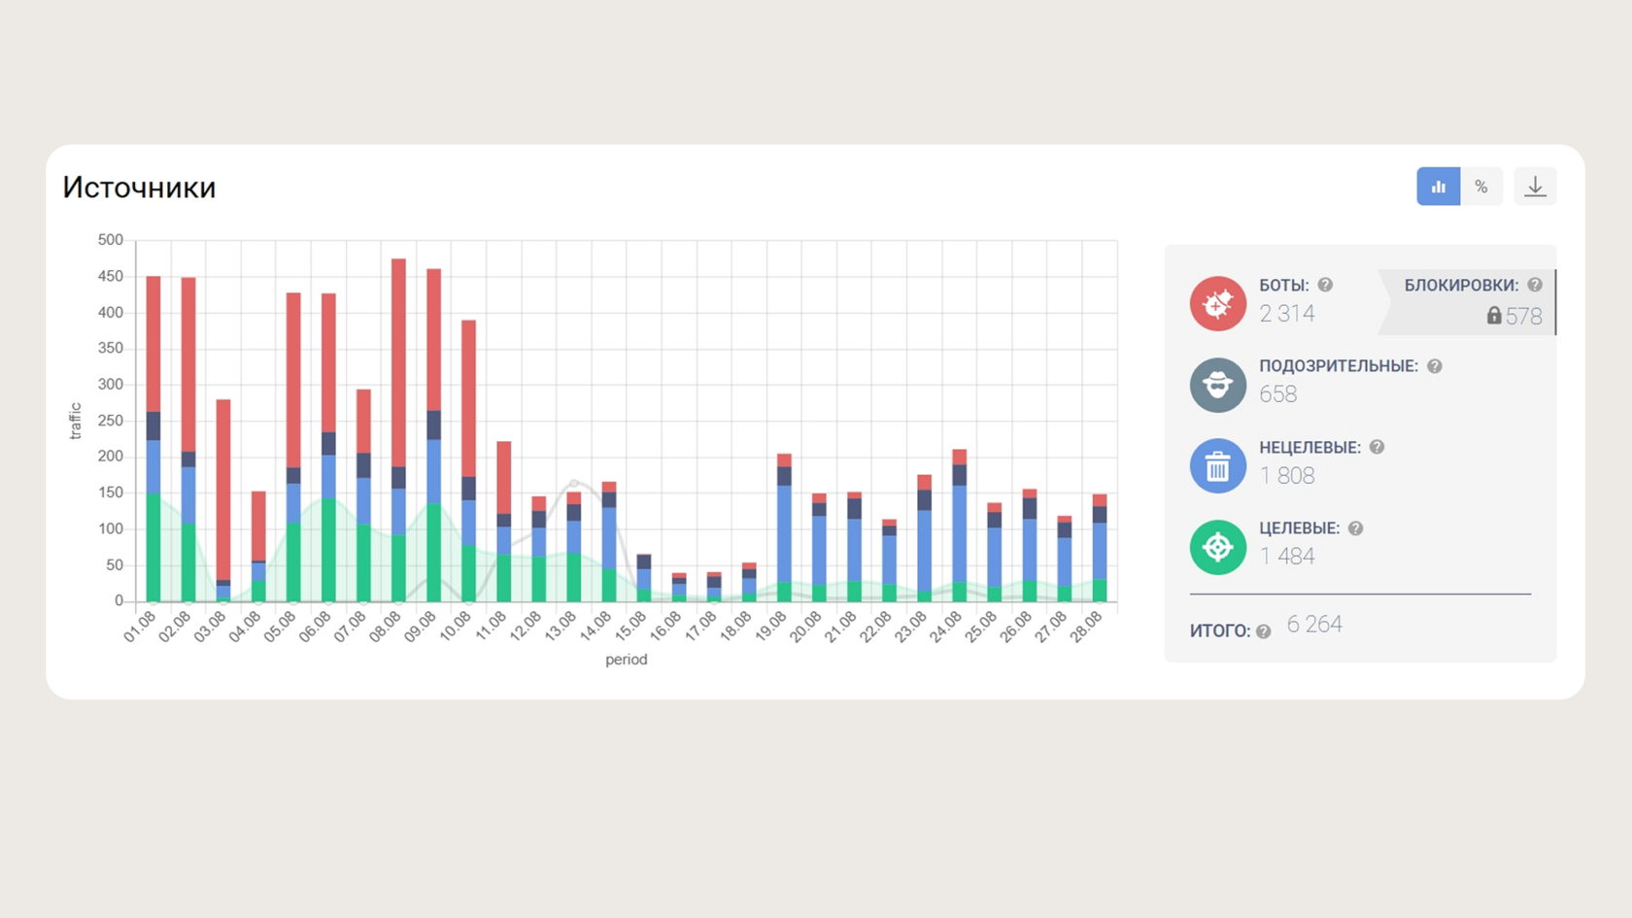
Task: Click the lock icon by 578
Action: 1494,316
